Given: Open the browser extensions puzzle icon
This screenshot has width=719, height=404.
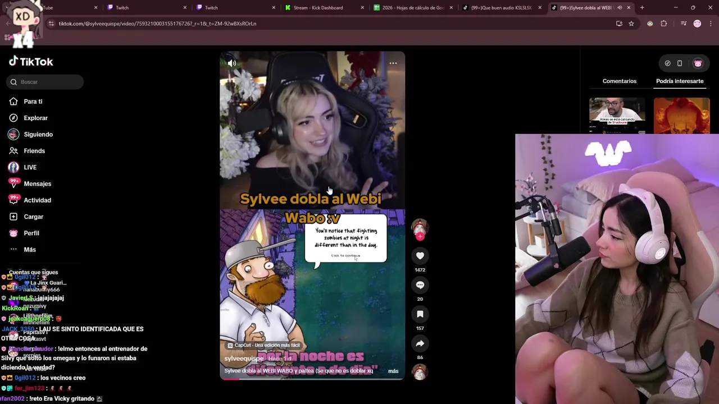Looking at the screenshot, I should click(664, 24).
